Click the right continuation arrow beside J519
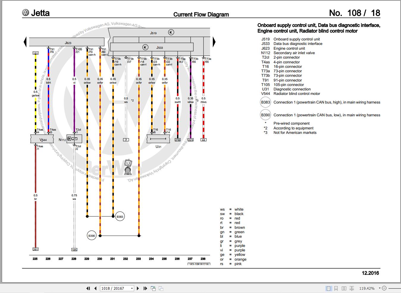 pos(214,42)
